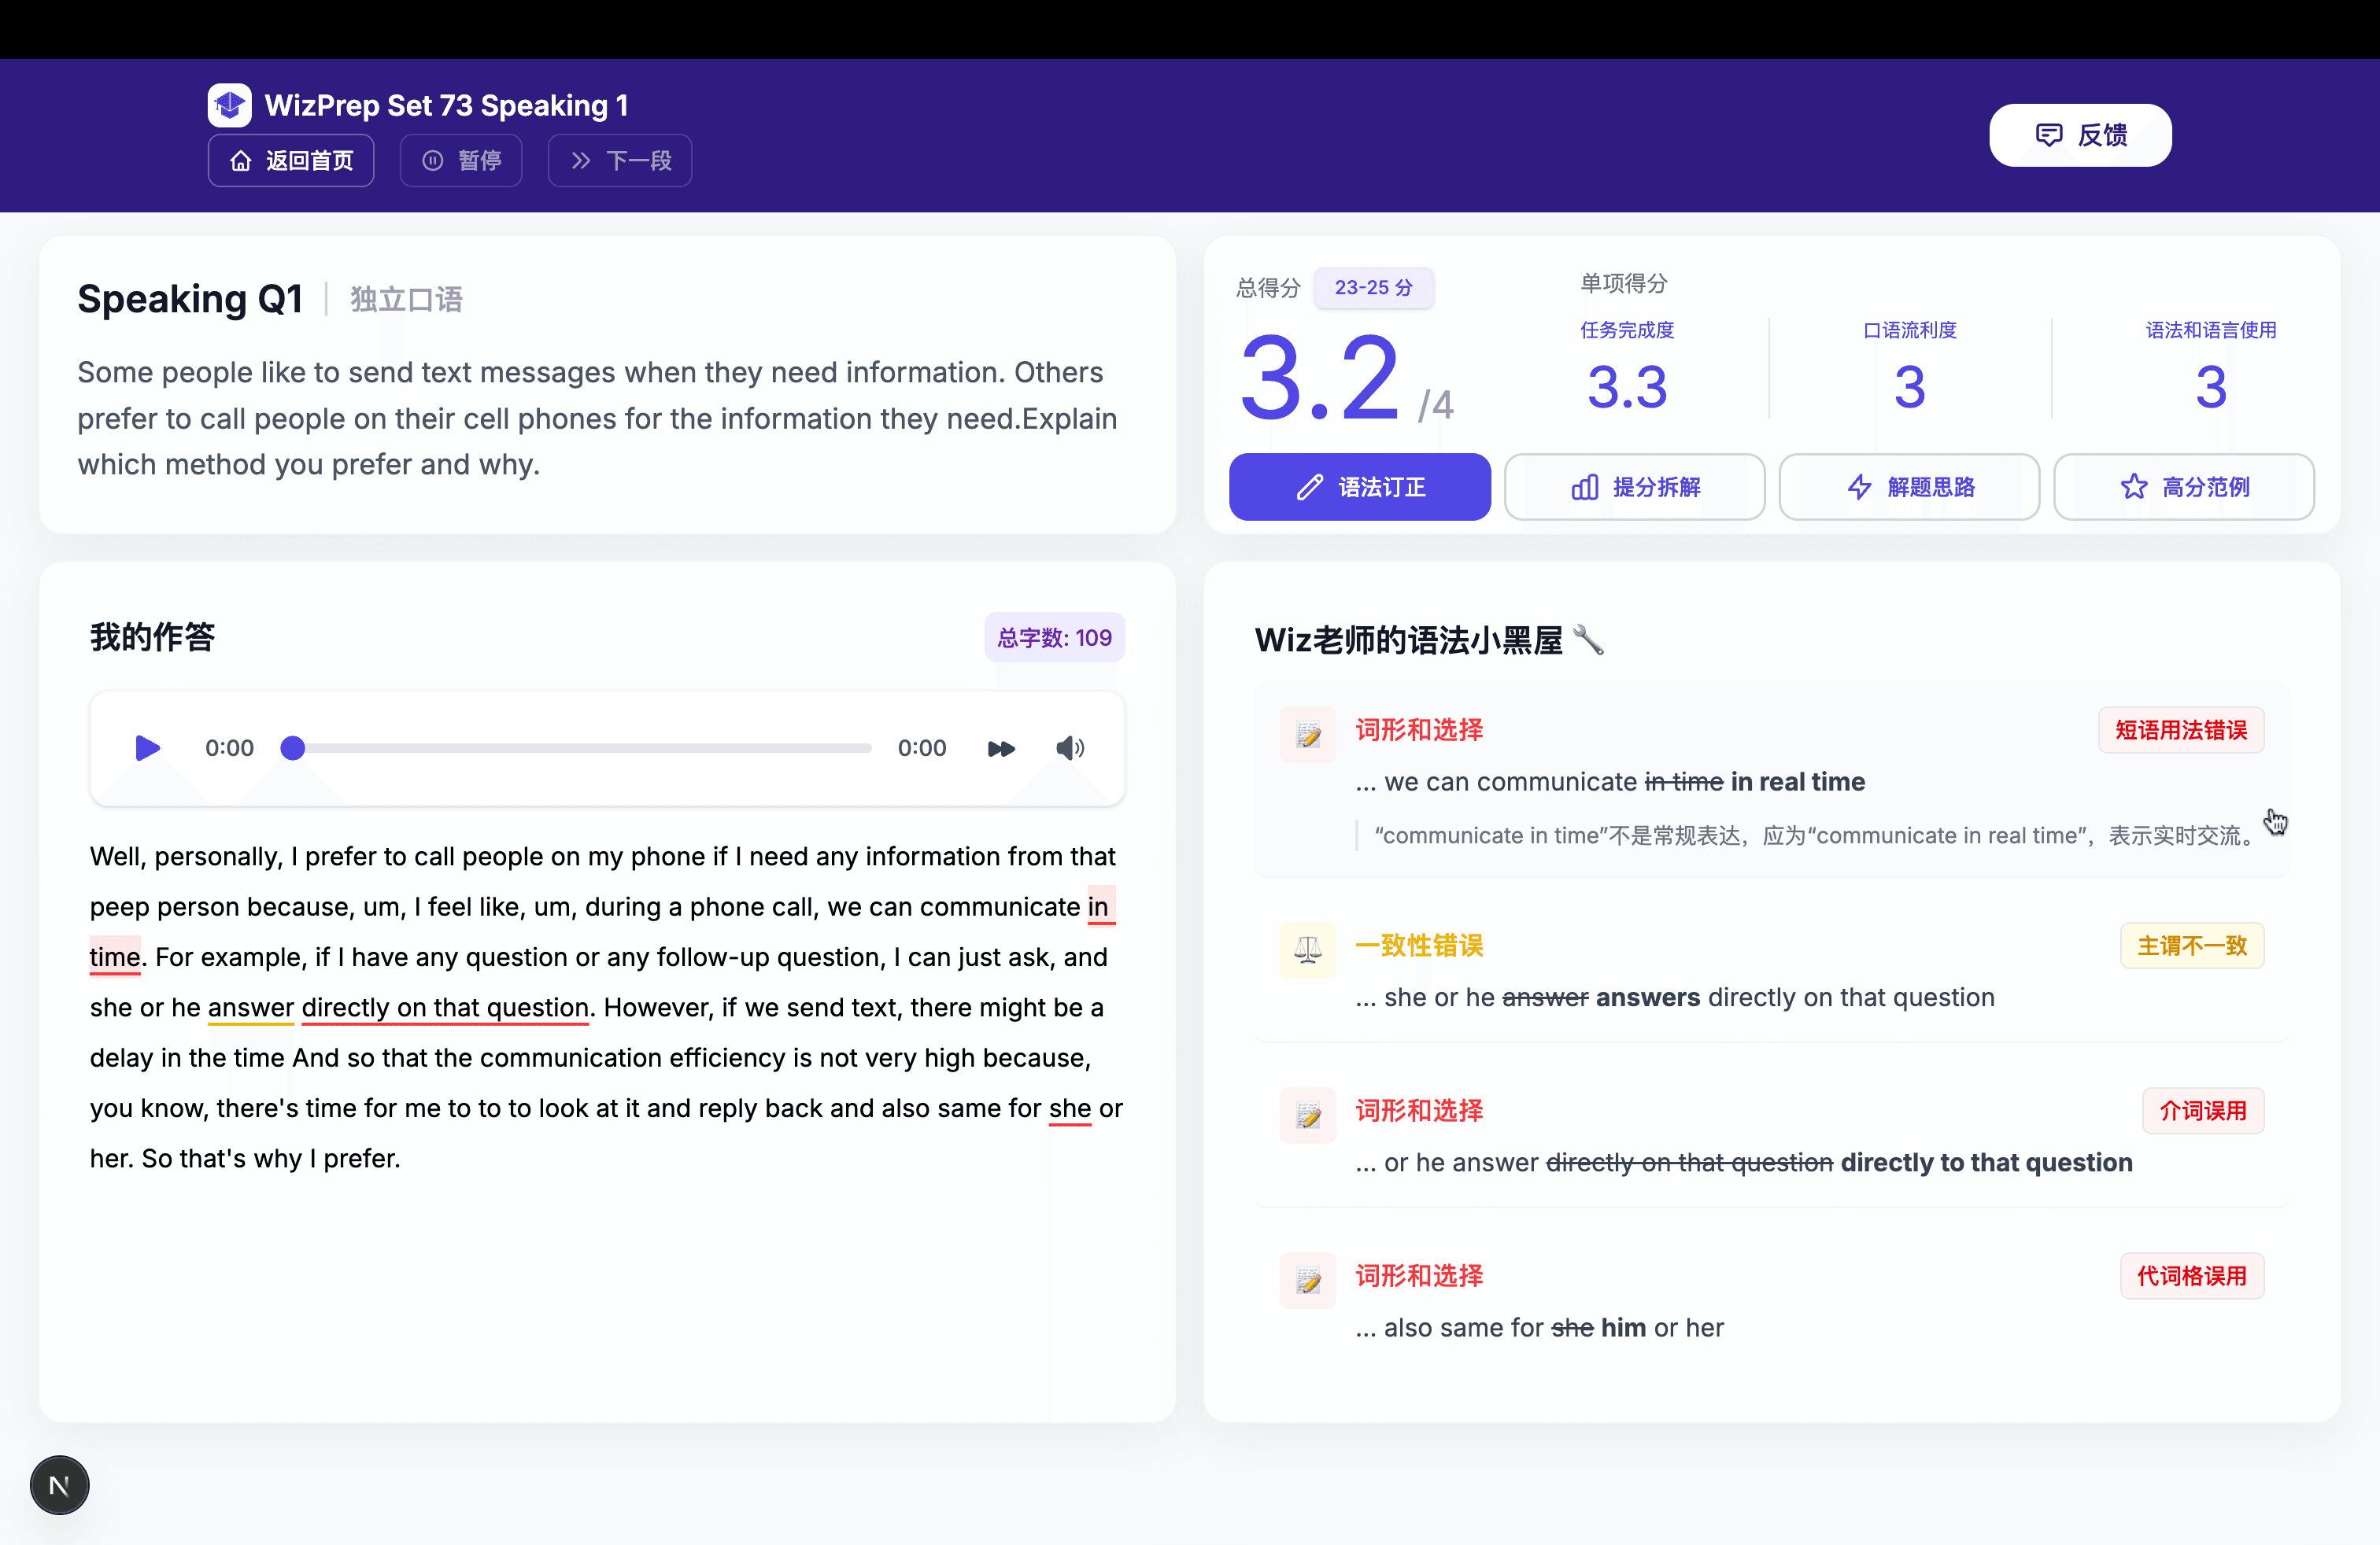The image size is (2380, 1545).
Task: Click the scales icon beside 一致性错误
Action: 1307,949
